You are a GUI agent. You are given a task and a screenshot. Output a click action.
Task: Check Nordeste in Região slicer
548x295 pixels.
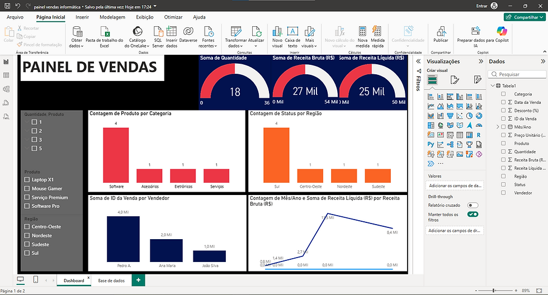tap(27, 236)
